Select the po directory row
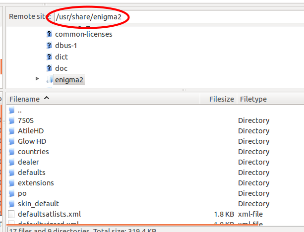304x232 pixels. pyautogui.click(x=155, y=193)
